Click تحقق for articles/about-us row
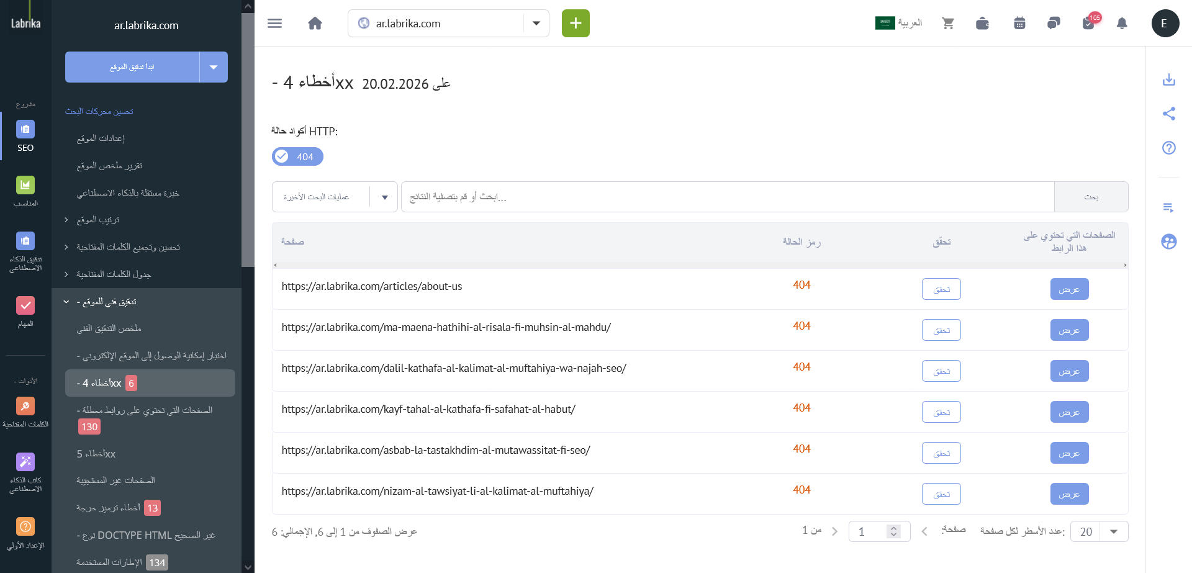1192x573 pixels. point(941,289)
